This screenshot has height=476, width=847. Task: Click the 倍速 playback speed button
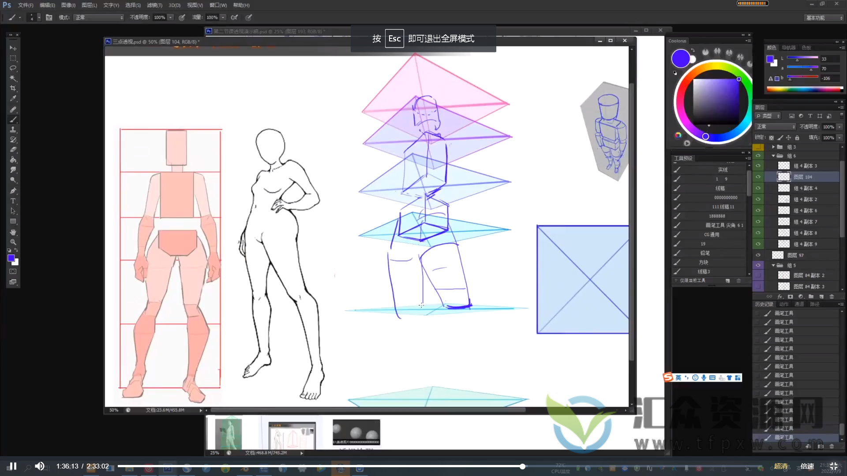[807, 466]
